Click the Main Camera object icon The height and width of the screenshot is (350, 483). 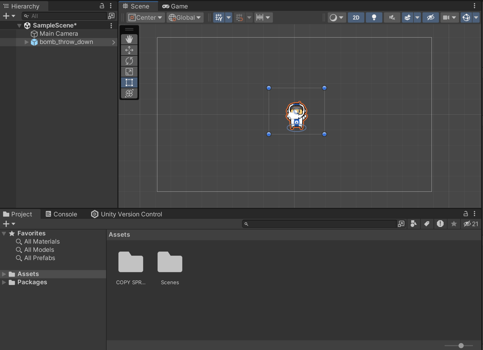[34, 34]
